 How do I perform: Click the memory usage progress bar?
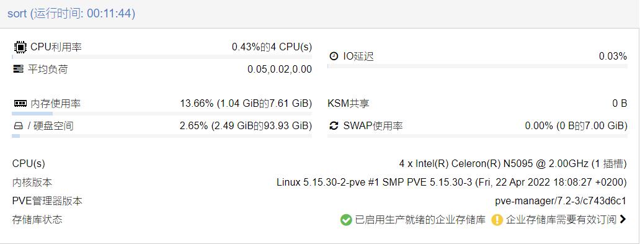(162, 114)
